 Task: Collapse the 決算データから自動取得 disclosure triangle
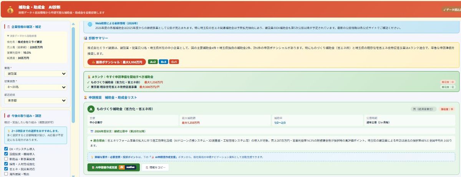(x=8, y=35)
